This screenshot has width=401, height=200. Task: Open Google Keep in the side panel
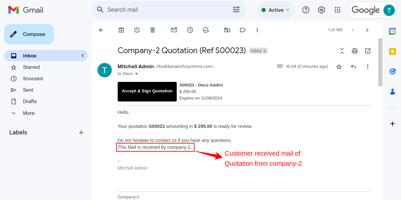(392, 51)
